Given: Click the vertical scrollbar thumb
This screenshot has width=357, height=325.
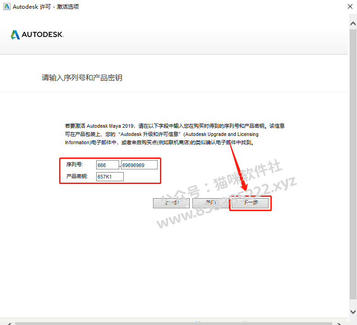Looking at the screenshot, I should point(353,164).
